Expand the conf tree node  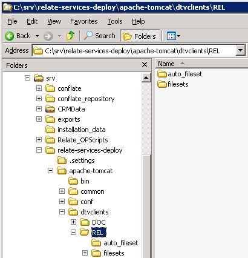[x=62, y=201]
